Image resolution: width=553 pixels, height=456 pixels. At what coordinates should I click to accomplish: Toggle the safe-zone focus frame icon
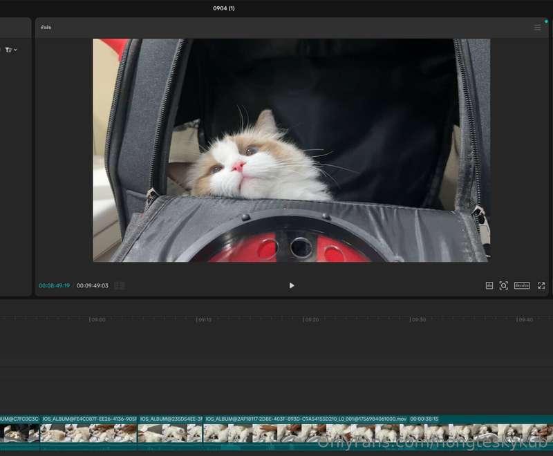[503, 285]
